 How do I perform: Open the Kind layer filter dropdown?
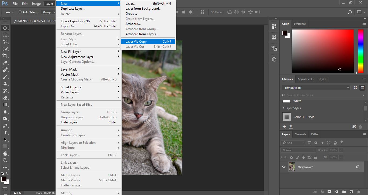[293, 143]
